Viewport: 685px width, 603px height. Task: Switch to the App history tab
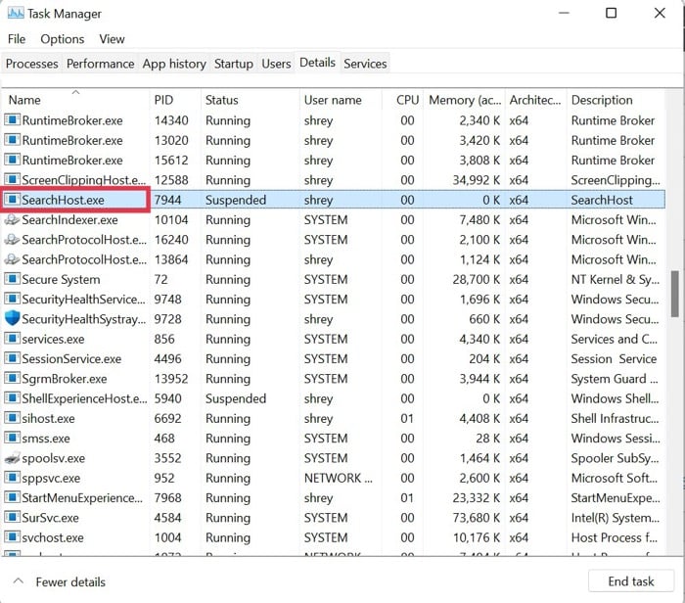[x=174, y=64]
